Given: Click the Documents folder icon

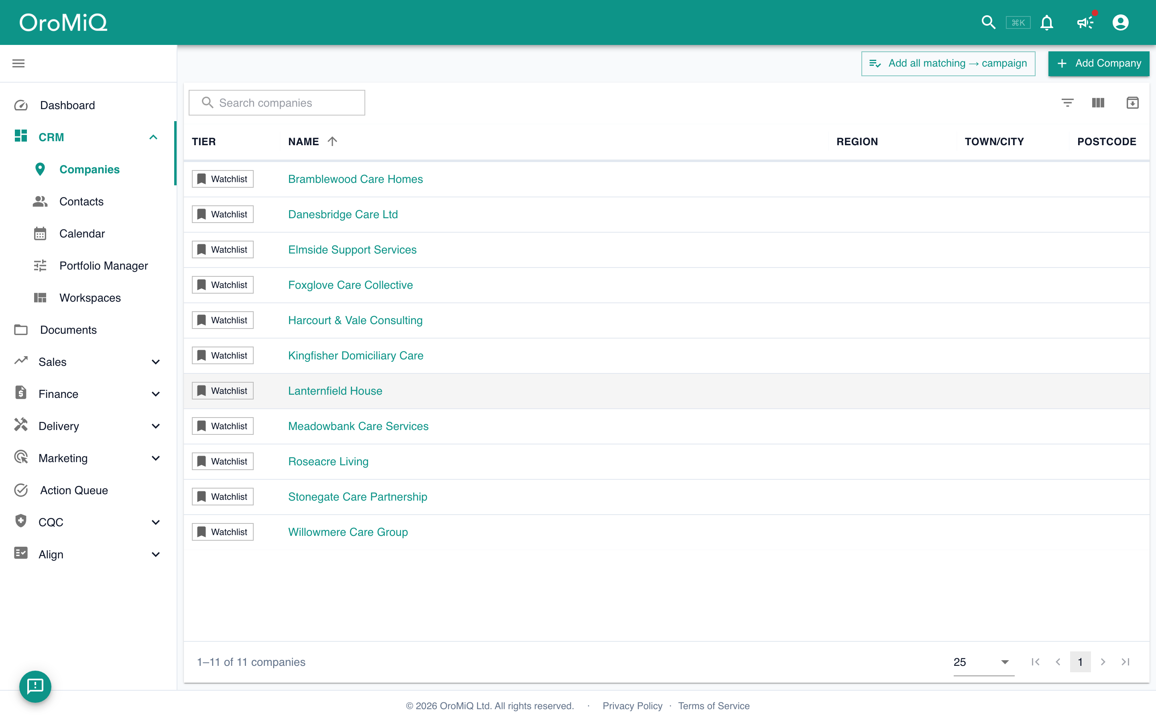Looking at the screenshot, I should coord(20,329).
